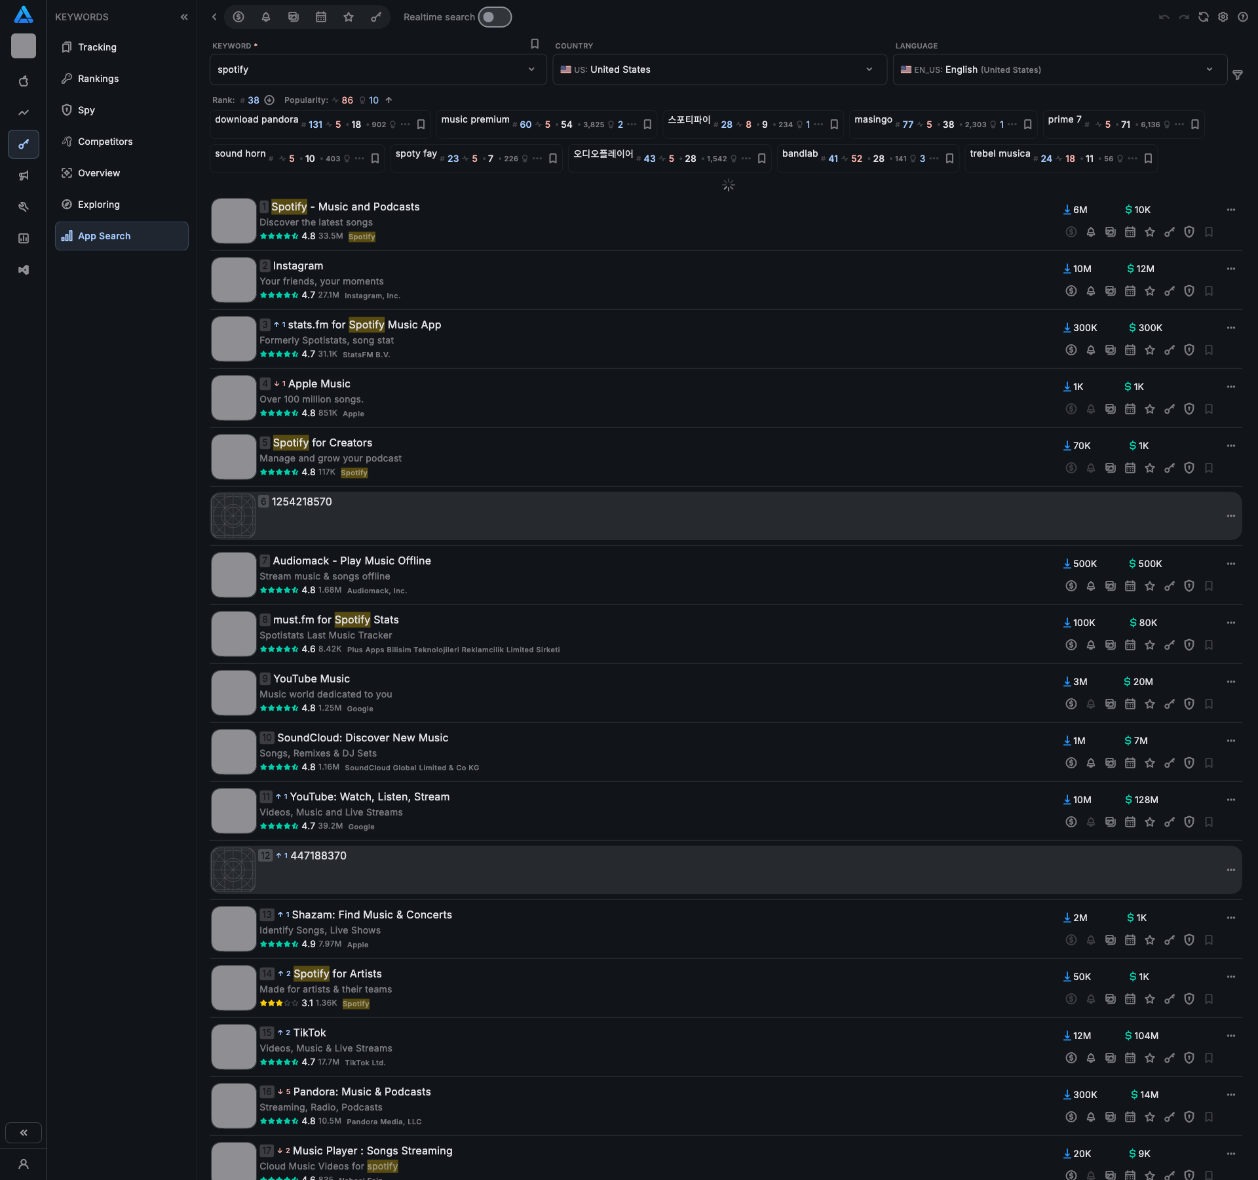Click the bandlab keyword suggestion
The height and width of the screenshot is (1180, 1258).
click(x=800, y=154)
